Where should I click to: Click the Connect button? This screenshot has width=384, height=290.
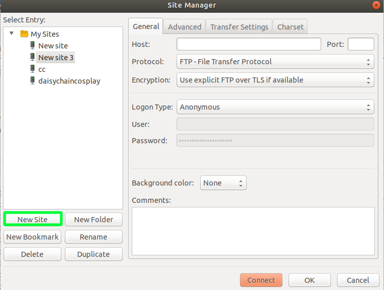261,280
